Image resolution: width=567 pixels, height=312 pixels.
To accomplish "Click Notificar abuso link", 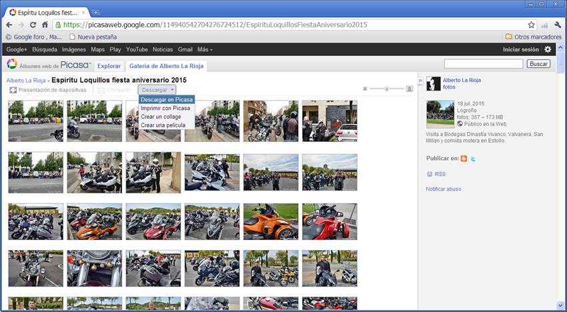I will tap(444, 189).
